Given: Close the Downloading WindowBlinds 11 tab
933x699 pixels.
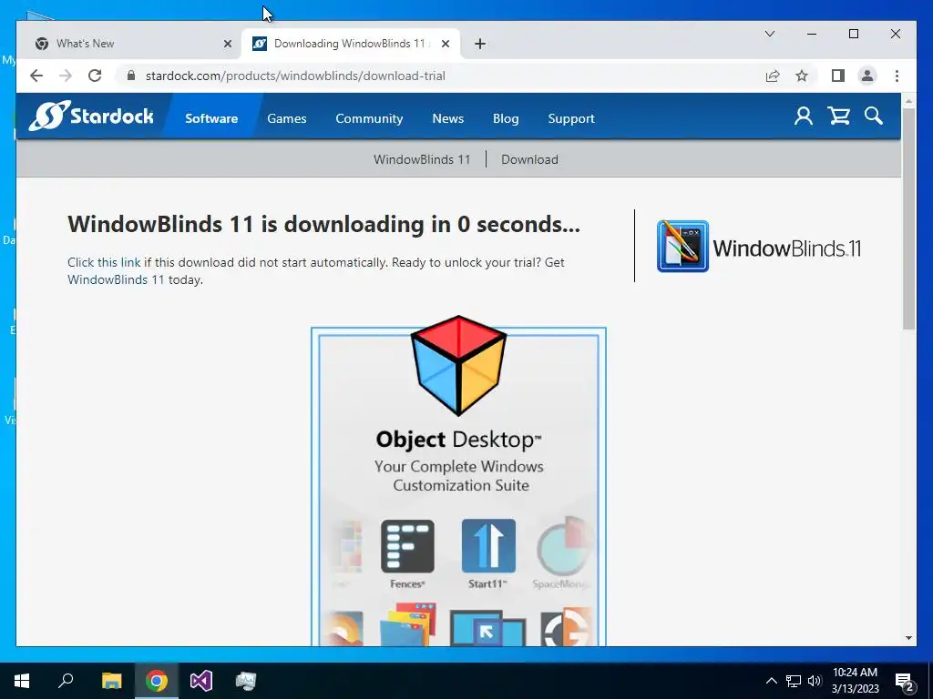Looking at the screenshot, I should (x=446, y=44).
